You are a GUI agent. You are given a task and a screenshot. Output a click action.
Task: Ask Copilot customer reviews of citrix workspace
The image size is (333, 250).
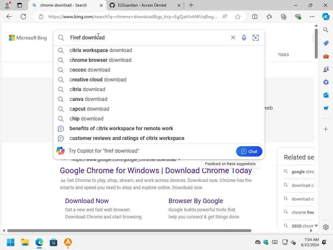pos(159,138)
